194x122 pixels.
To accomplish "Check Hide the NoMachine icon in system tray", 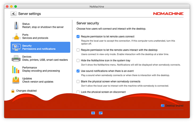I will (78, 60).
